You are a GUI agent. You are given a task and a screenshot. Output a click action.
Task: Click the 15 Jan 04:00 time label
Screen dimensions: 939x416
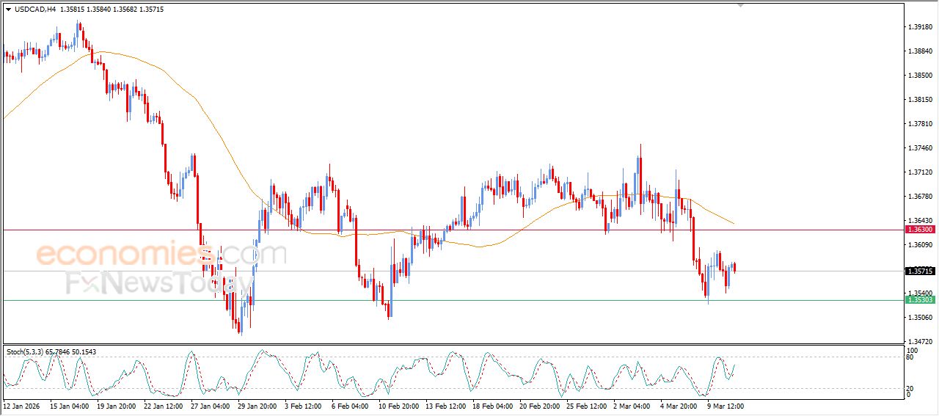coord(69,406)
